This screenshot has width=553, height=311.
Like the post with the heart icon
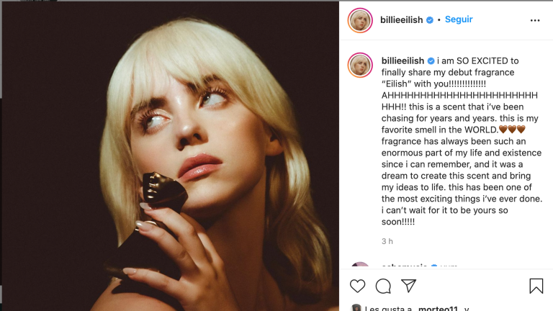pyautogui.click(x=358, y=286)
